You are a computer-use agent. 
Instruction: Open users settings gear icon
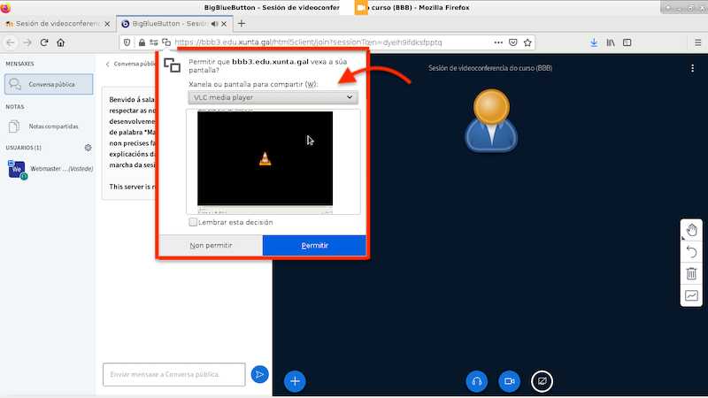88,148
